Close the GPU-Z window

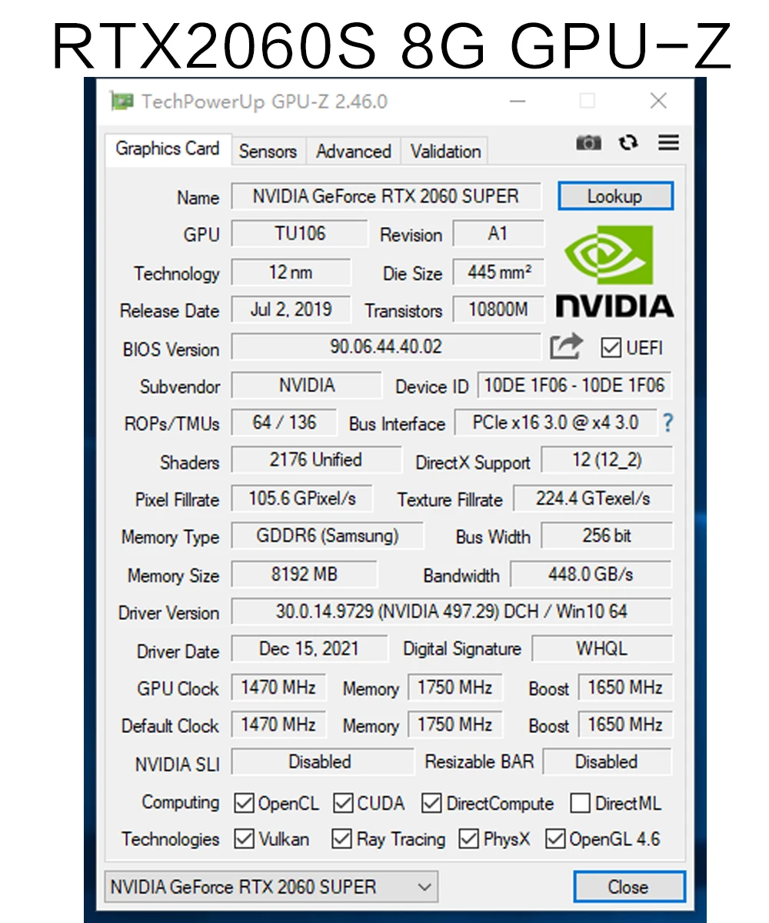658,101
